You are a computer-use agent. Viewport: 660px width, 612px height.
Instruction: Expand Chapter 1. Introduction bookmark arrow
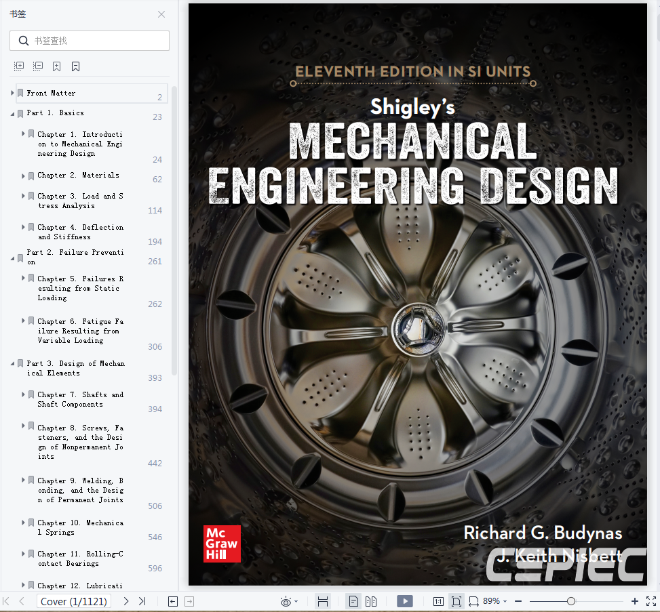23,134
